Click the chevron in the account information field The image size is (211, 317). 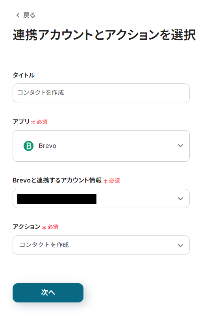point(180,199)
